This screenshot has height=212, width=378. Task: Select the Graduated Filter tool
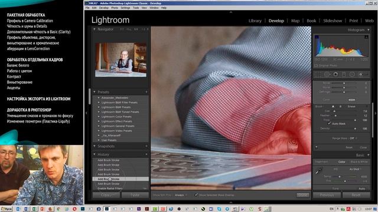coord(344,74)
